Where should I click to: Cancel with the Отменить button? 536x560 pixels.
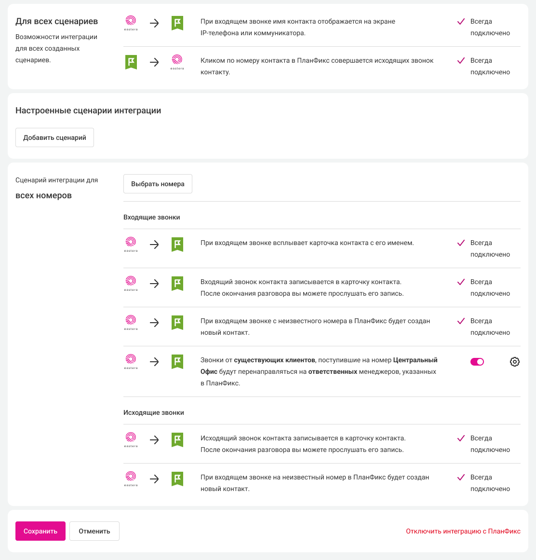coord(94,531)
